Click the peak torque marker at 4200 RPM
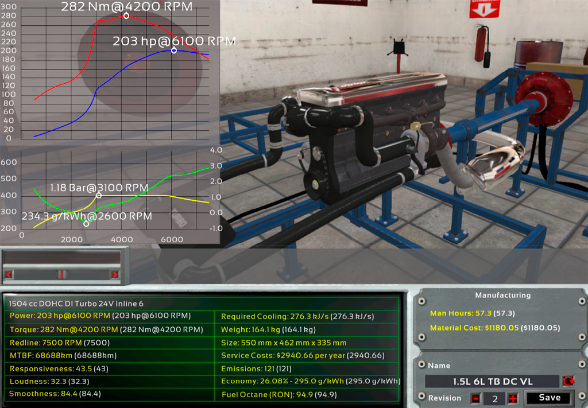 point(126,16)
